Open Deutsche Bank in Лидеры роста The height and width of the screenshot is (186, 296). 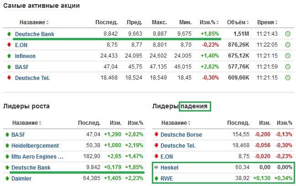(31, 167)
